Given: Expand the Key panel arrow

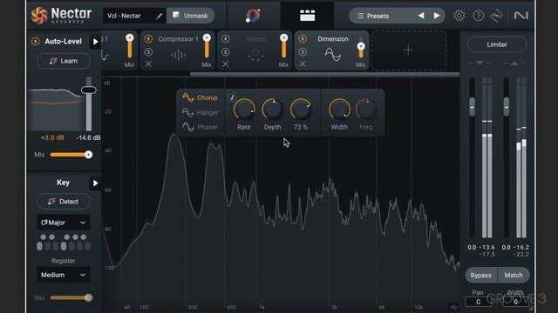Looking at the screenshot, I should pyautogui.click(x=95, y=183).
